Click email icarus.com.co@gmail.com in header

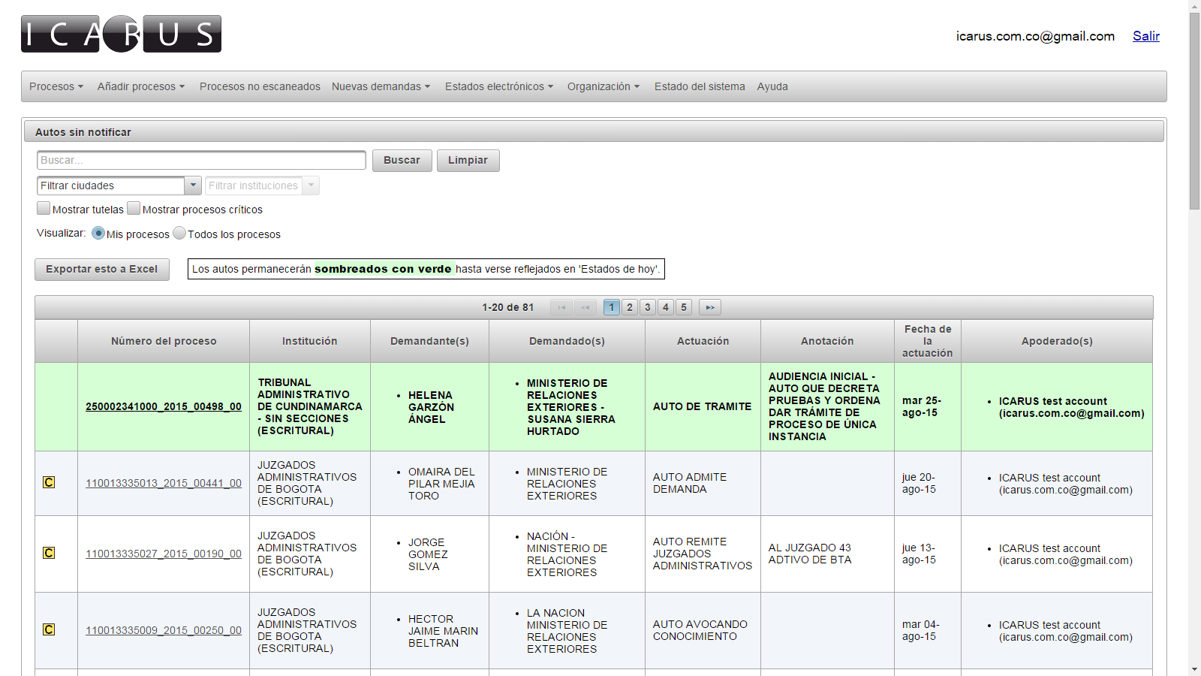pyautogui.click(x=1035, y=36)
